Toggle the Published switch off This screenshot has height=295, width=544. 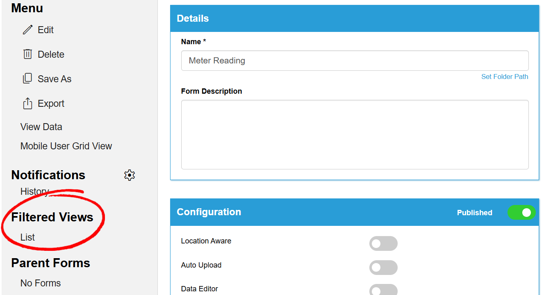tap(521, 212)
